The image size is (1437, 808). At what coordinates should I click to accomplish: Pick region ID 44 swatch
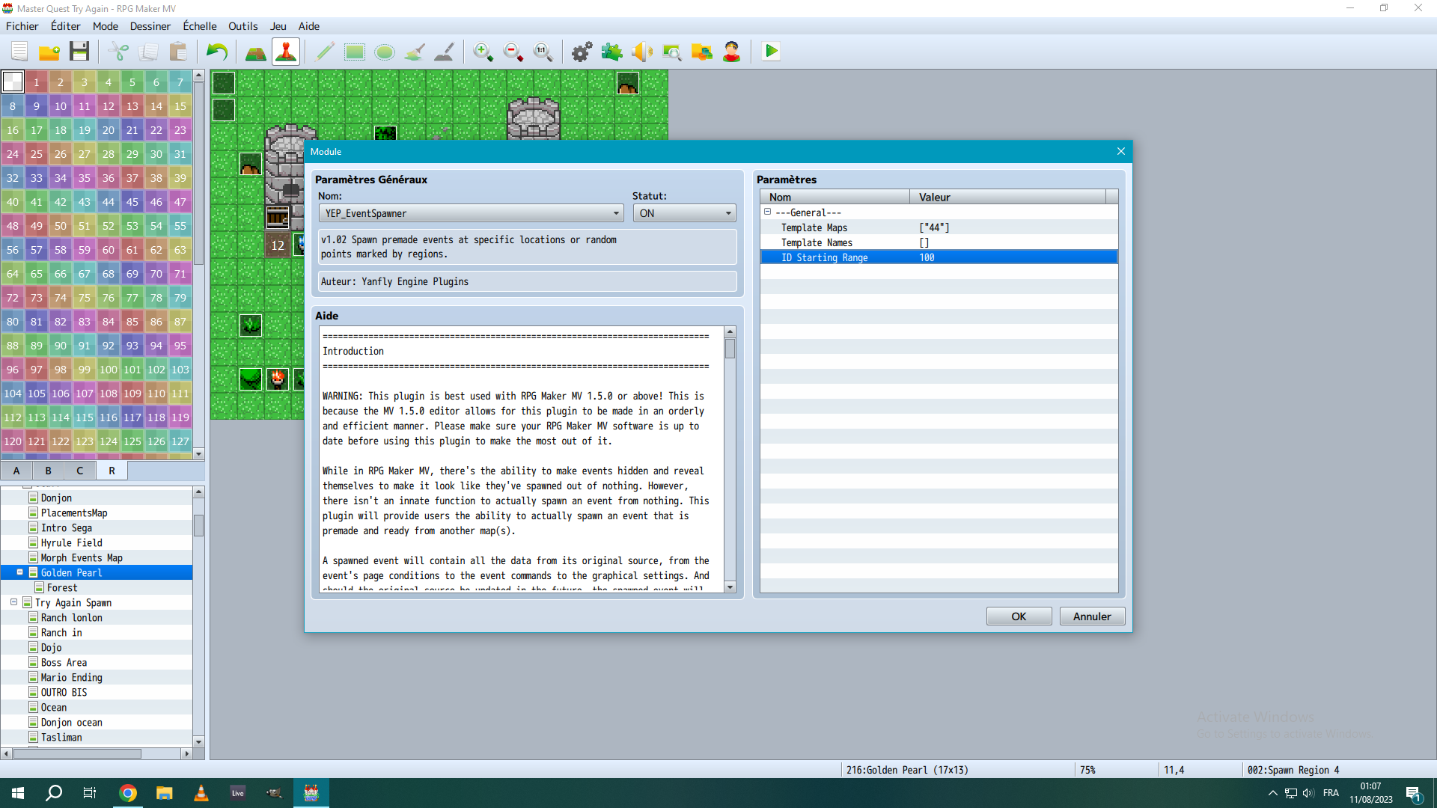(x=109, y=202)
